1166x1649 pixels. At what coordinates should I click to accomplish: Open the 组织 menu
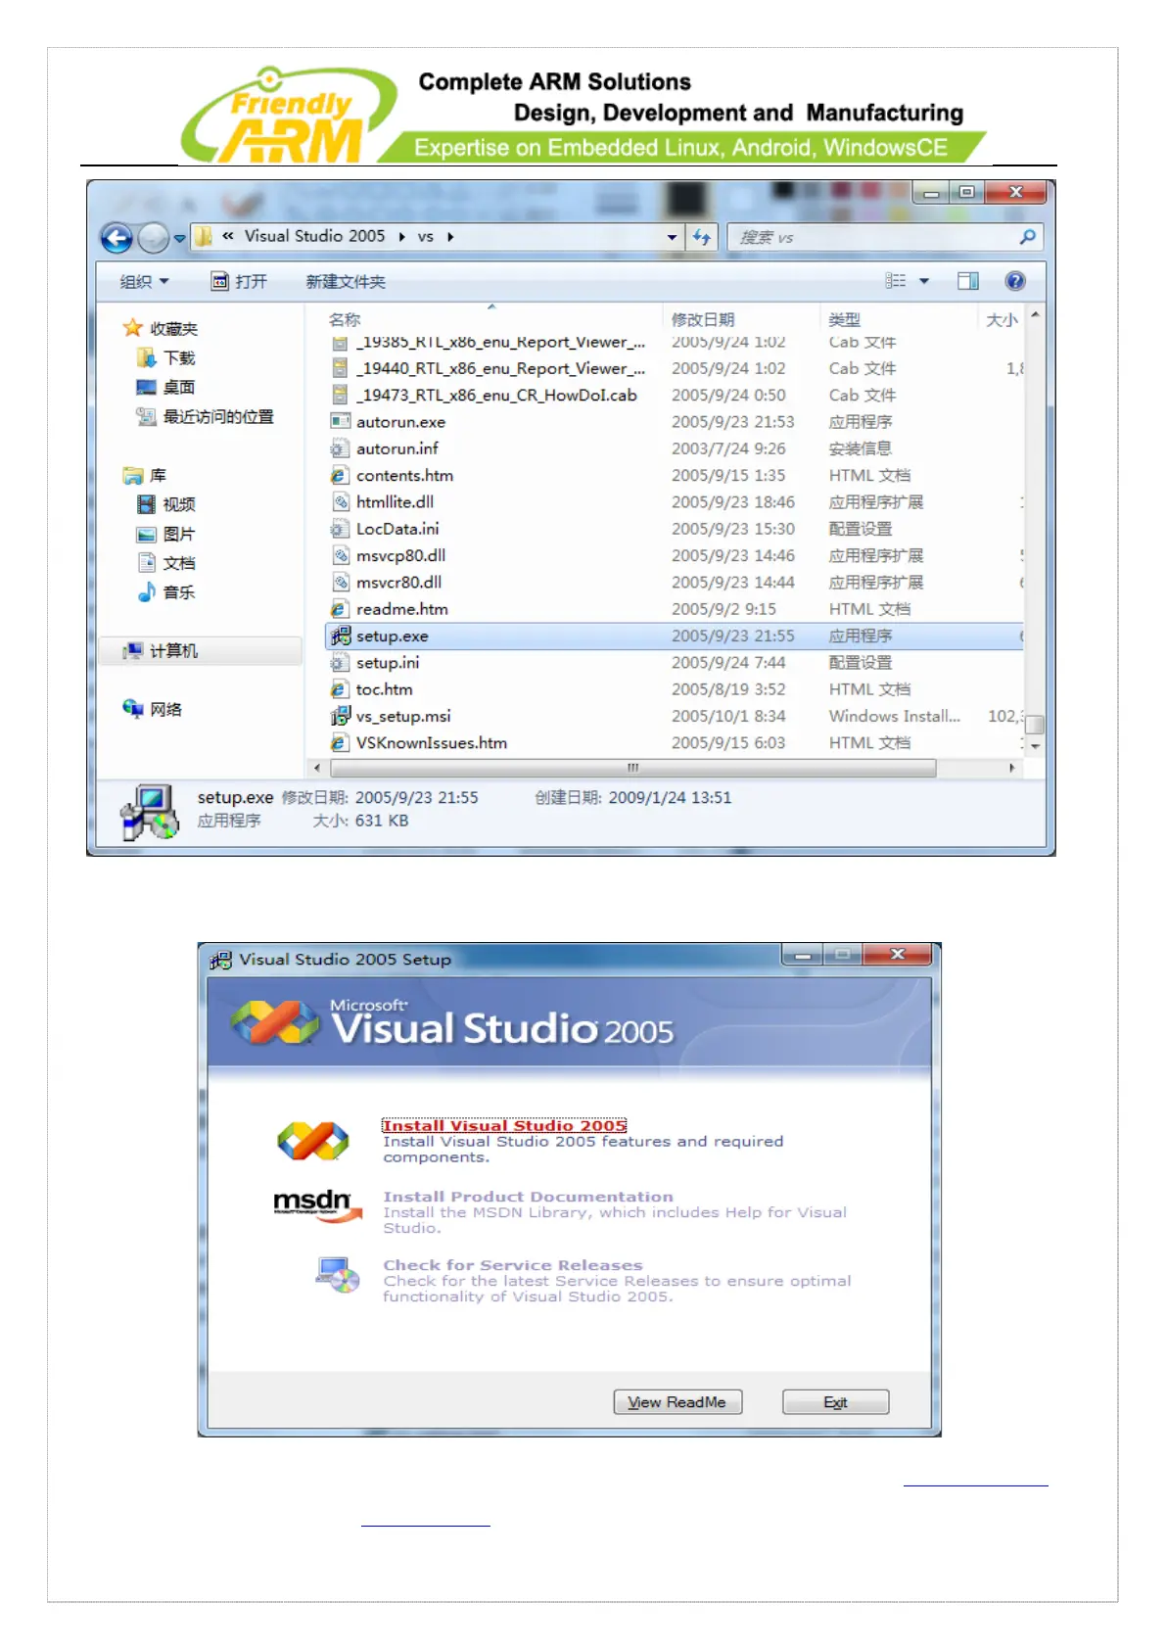tap(144, 282)
